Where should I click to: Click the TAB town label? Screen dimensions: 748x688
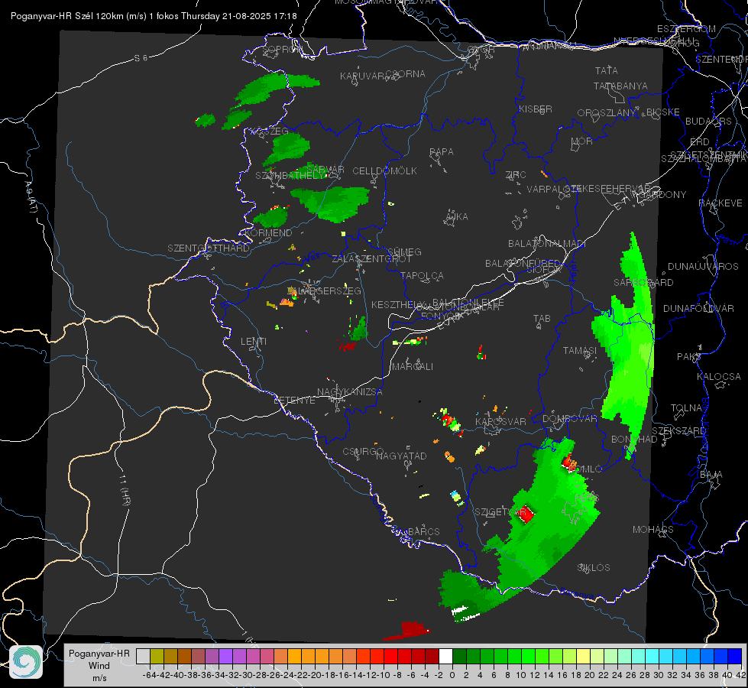[542, 319]
